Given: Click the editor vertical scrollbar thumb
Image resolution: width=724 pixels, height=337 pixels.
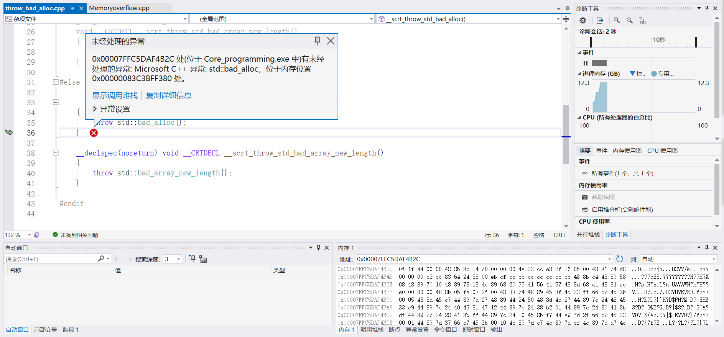Looking at the screenshot, I should (x=566, y=134).
